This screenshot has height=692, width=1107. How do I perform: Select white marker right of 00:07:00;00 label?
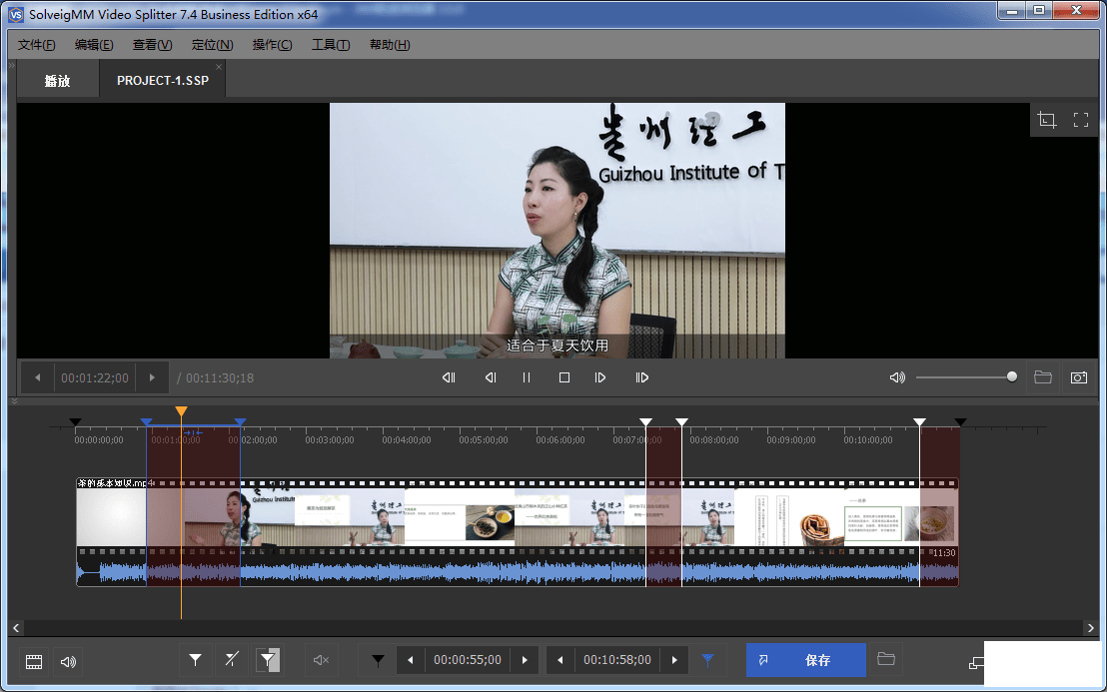point(681,421)
